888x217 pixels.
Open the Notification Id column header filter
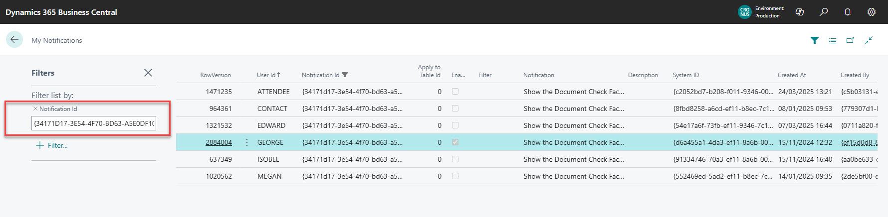click(345, 75)
